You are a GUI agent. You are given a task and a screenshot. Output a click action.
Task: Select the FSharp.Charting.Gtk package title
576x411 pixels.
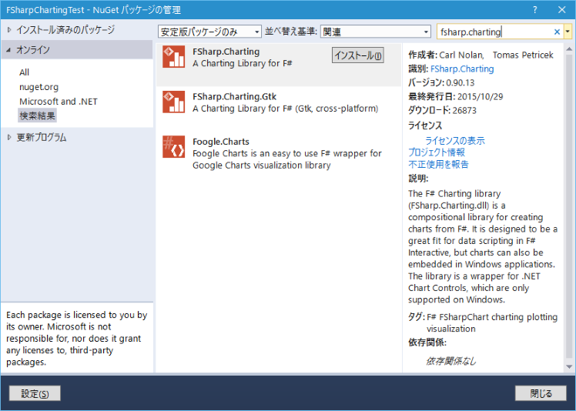[234, 97]
